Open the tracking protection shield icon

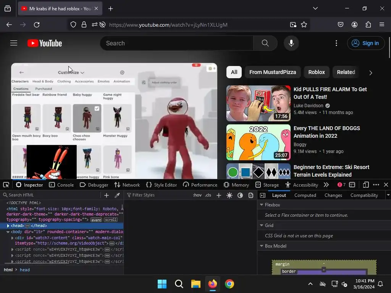click(73, 25)
